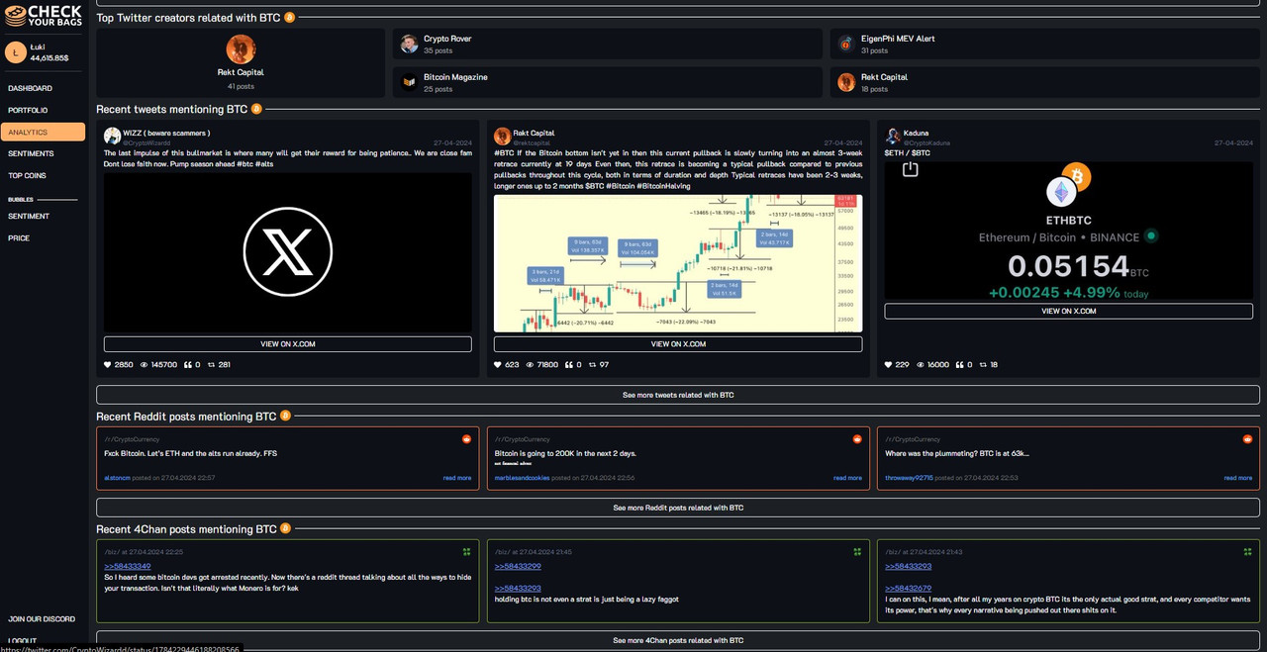Click the BTC coin icon beside 'Recent 4Chan posts'
Screen dimensions: 1267x652
point(285,528)
